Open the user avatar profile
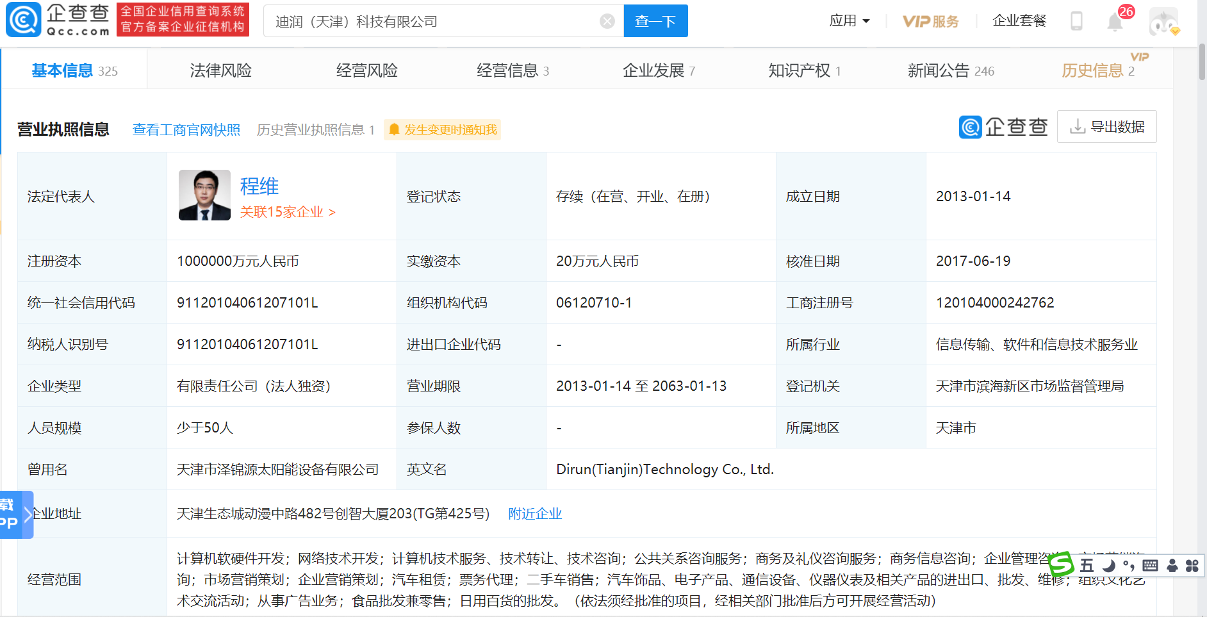This screenshot has width=1207, height=617. click(1164, 22)
